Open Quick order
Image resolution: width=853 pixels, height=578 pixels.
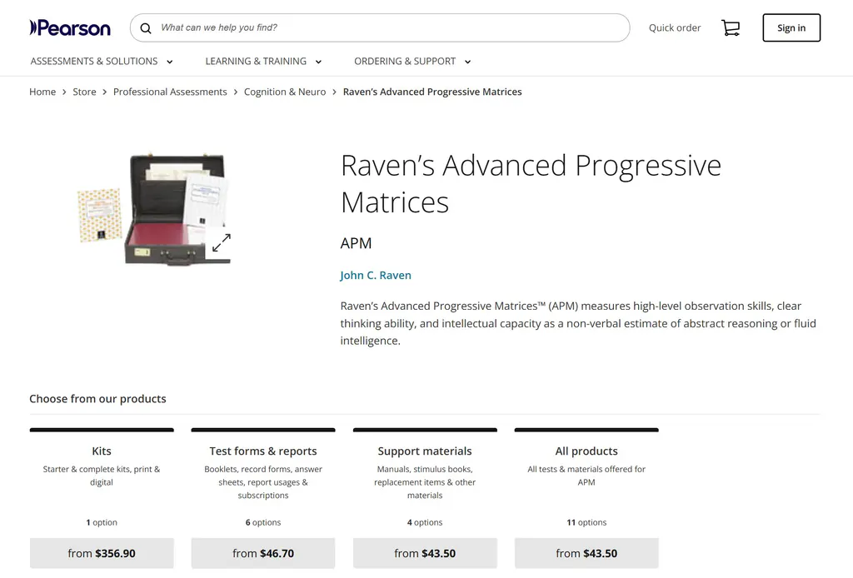[675, 27]
